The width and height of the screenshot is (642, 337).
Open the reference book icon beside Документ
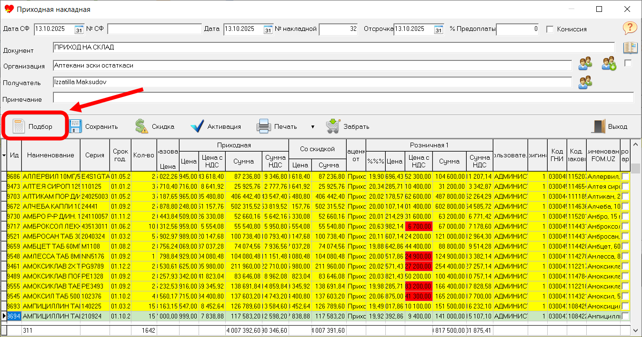click(x=630, y=48)
